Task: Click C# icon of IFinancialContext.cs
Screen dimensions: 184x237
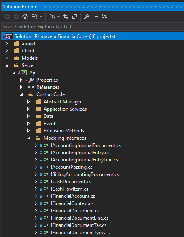Action: 46,203
